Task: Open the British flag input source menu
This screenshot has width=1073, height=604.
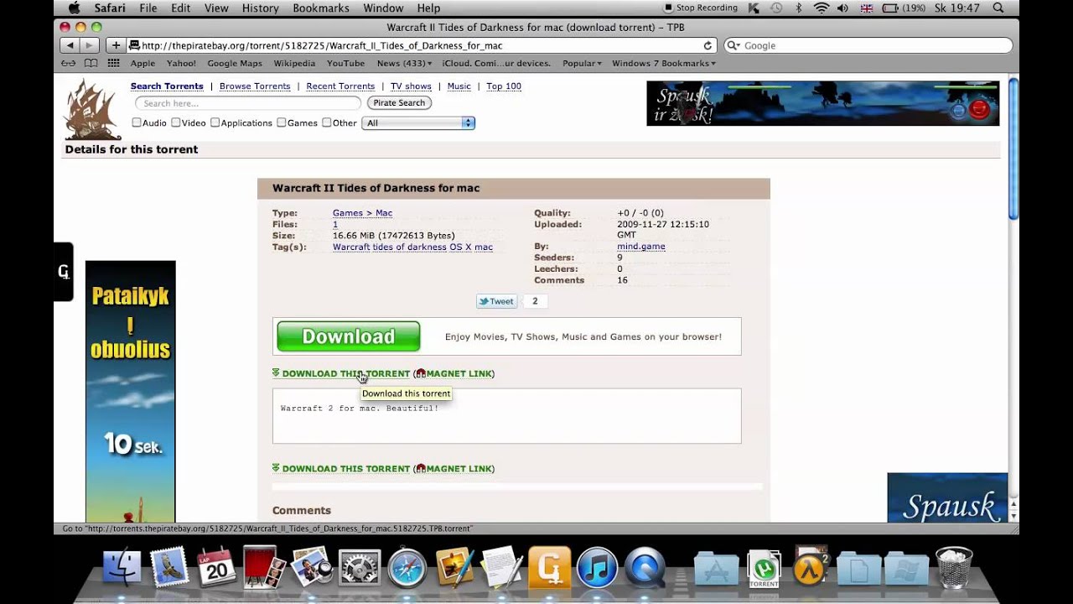Action: 867,8
